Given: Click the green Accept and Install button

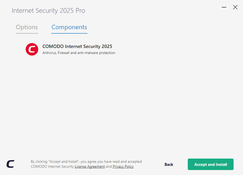Looking at the screenshot, I should [x=211, y=164].
